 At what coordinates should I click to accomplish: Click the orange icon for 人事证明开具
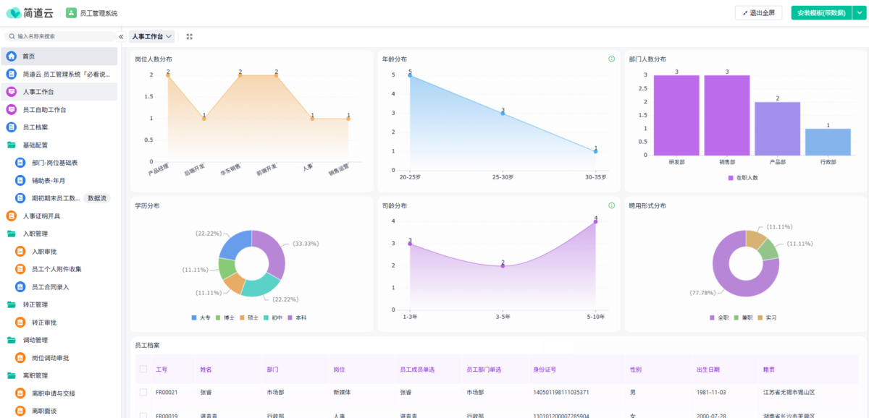(x=12, y=216)
